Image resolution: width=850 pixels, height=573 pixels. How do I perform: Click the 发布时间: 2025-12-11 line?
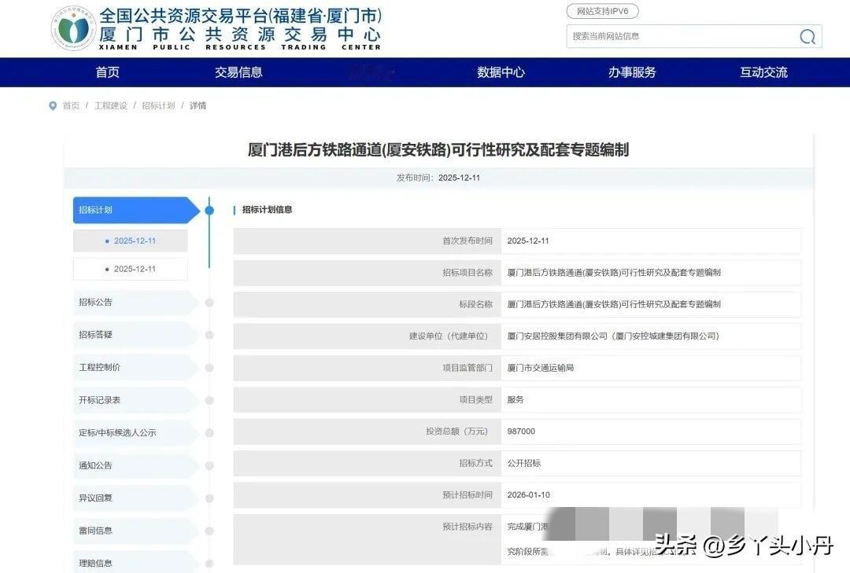click(x=438, y=178)
